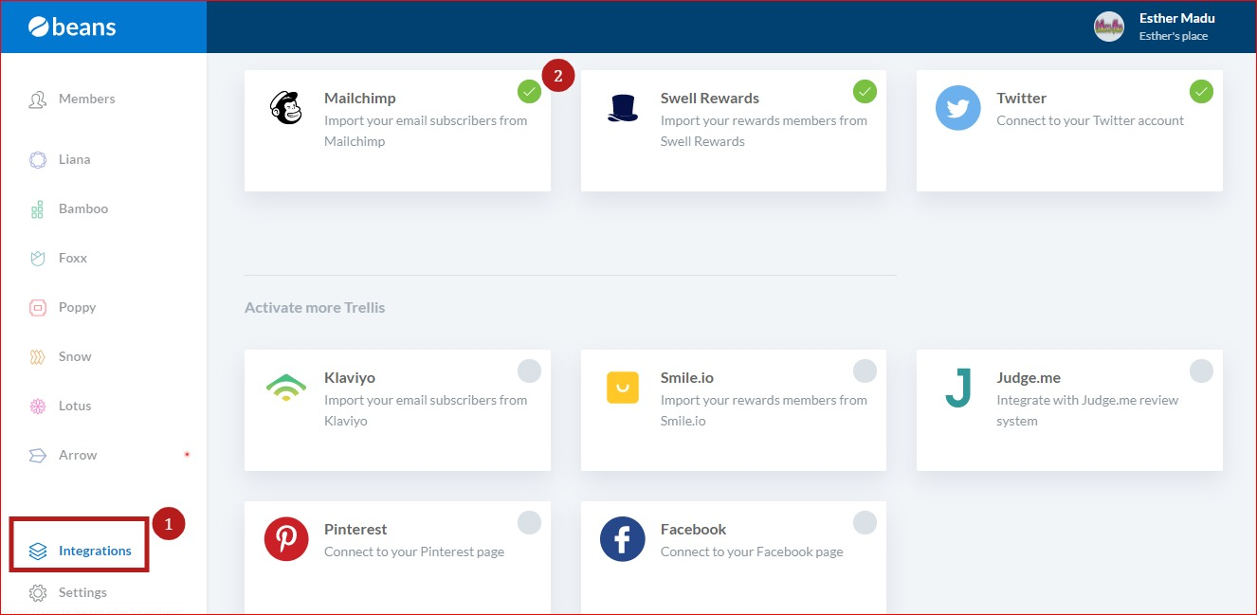Click the Snow sidebar icon
The width and height of the screenshot is (1257, 615).
coord(38,357)
